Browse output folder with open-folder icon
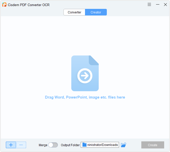The width and height of the screenshot is (170, 152). (124, 145)
